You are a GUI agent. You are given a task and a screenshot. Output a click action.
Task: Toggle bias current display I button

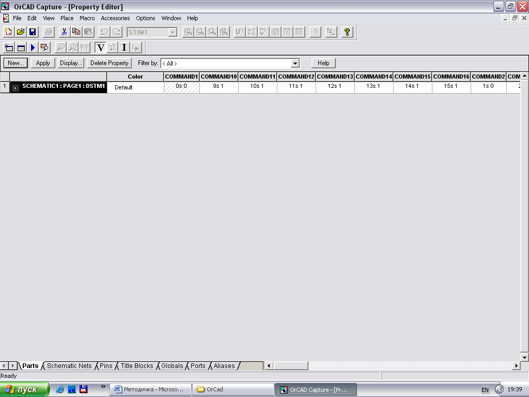click(124, 48)
